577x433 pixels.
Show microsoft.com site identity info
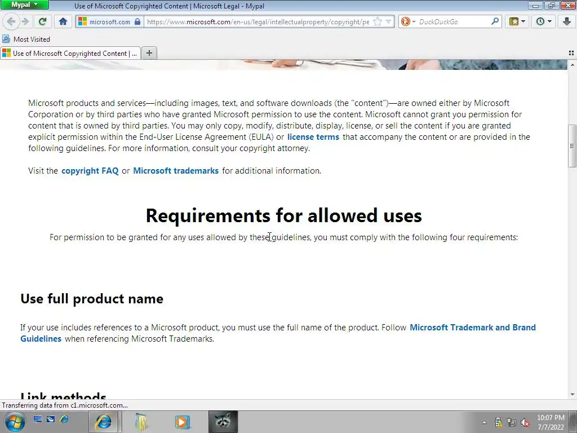coord(109,22)
